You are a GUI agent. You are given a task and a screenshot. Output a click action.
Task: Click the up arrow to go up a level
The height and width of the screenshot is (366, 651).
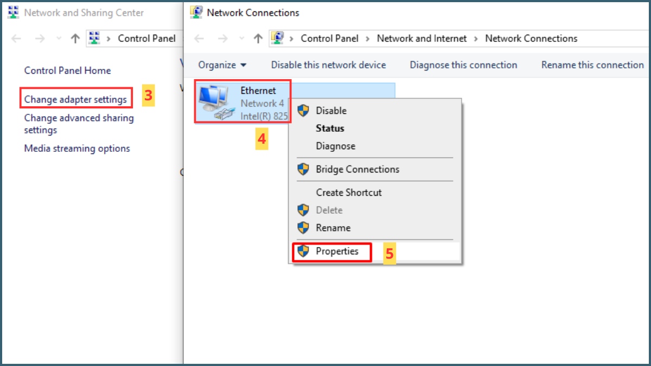click(x=259, y=38)
